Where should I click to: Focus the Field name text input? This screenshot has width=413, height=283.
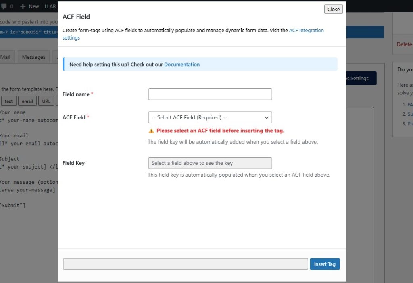click(x=210, y=94)
